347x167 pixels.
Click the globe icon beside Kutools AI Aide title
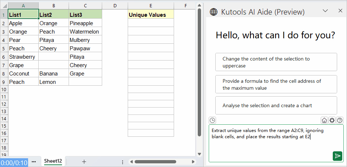tap(213, 12)
